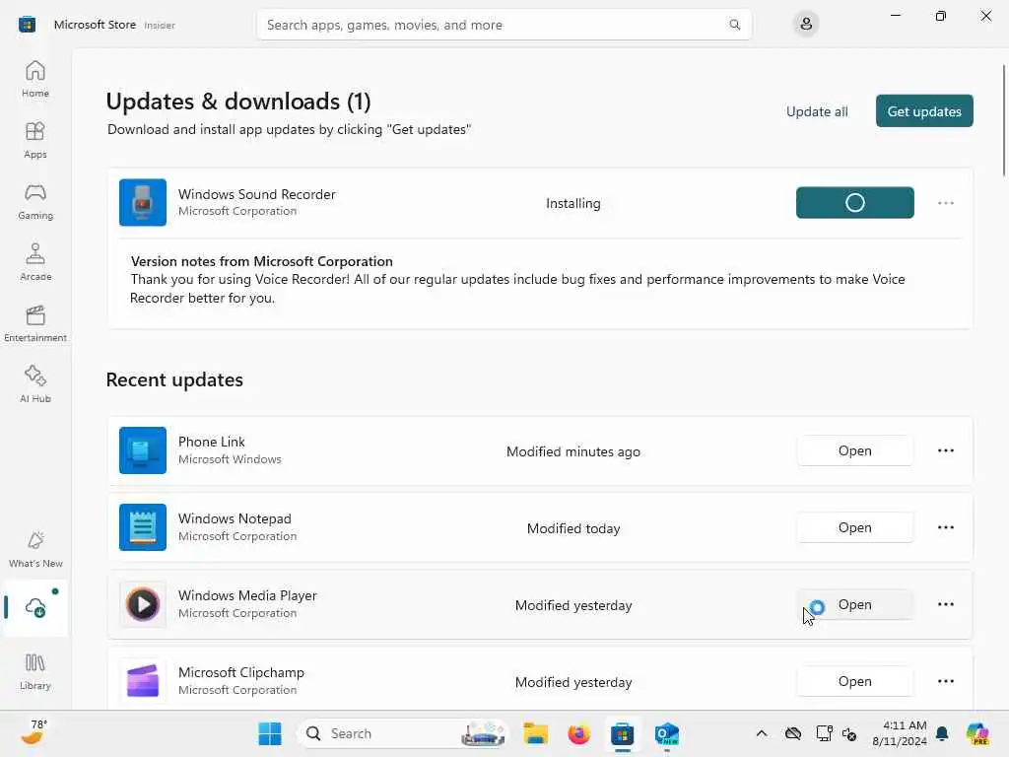
Task: Click the Microsoft Clipchamp app icon
Action: pos(143,681)
